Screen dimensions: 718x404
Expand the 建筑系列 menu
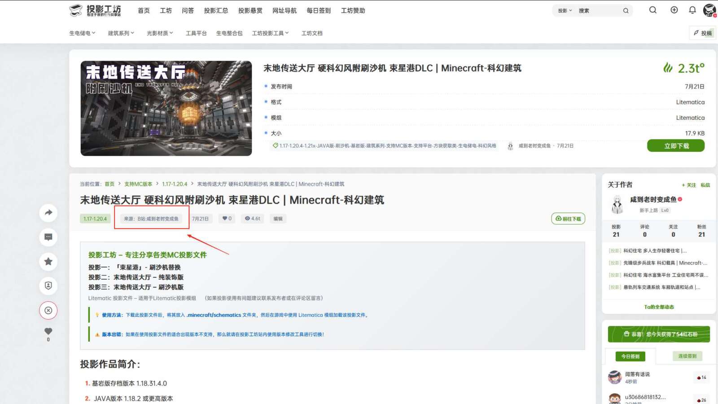[x=121, y=33]
